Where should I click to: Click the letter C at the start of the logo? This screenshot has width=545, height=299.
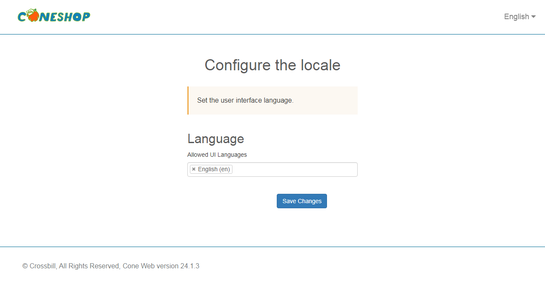click(22, 17)
